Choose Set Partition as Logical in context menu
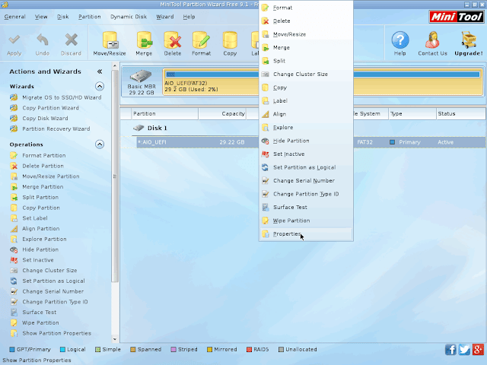This screenshot has height=365, width=487. (x=306, y=167)
